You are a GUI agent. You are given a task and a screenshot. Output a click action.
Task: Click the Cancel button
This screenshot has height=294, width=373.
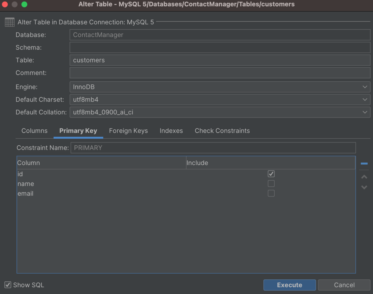pyautogui.click(x=344, y=285)
